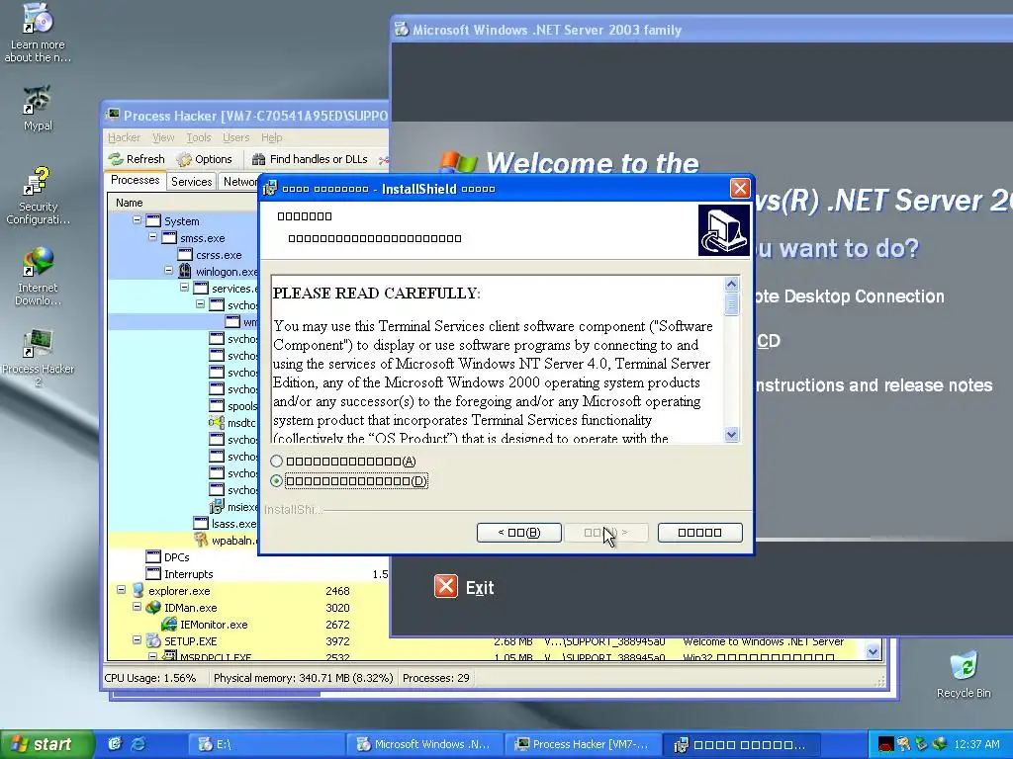
Task: Click the IEMonitor.exe process icon
Action: coord(169,624)
